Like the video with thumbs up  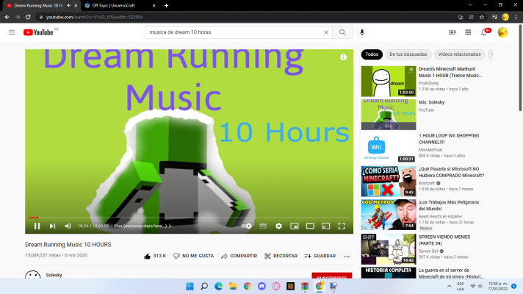pos(155,256)
